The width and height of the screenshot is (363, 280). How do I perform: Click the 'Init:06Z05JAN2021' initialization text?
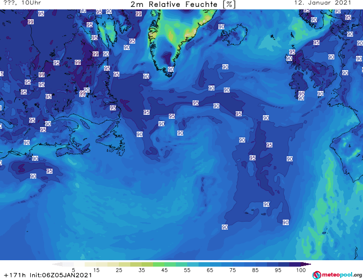coord(60,275)
